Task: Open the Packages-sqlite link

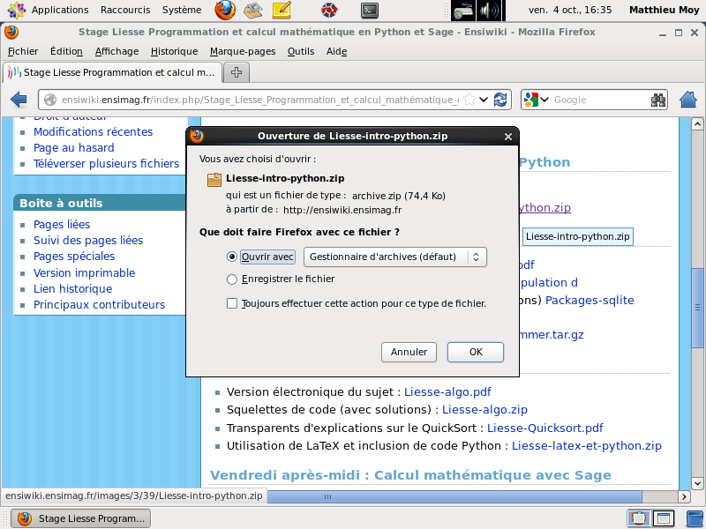Action: (590, 301)
